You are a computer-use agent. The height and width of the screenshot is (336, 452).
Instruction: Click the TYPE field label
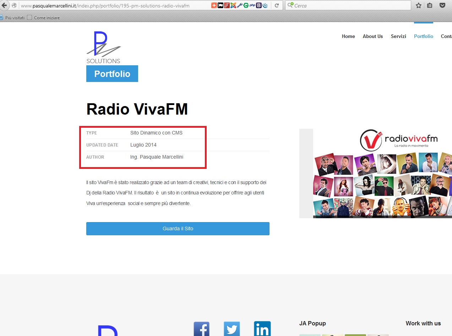92,133
